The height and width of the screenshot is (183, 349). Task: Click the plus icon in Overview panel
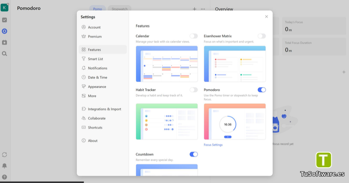(344, 72)
